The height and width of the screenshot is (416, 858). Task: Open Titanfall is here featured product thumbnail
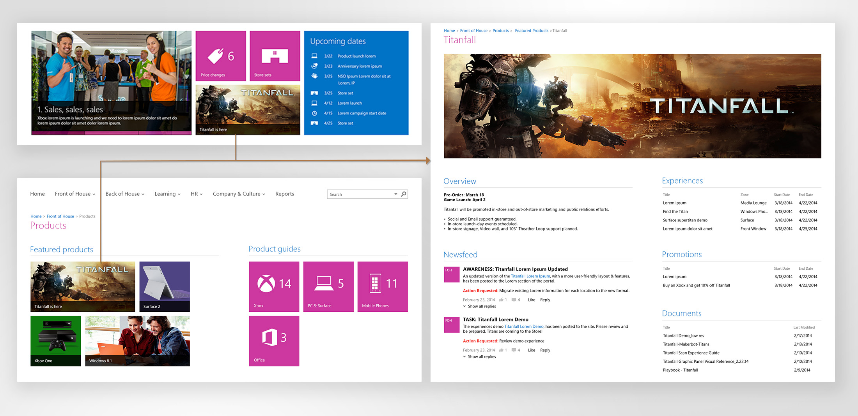[83, 286]
